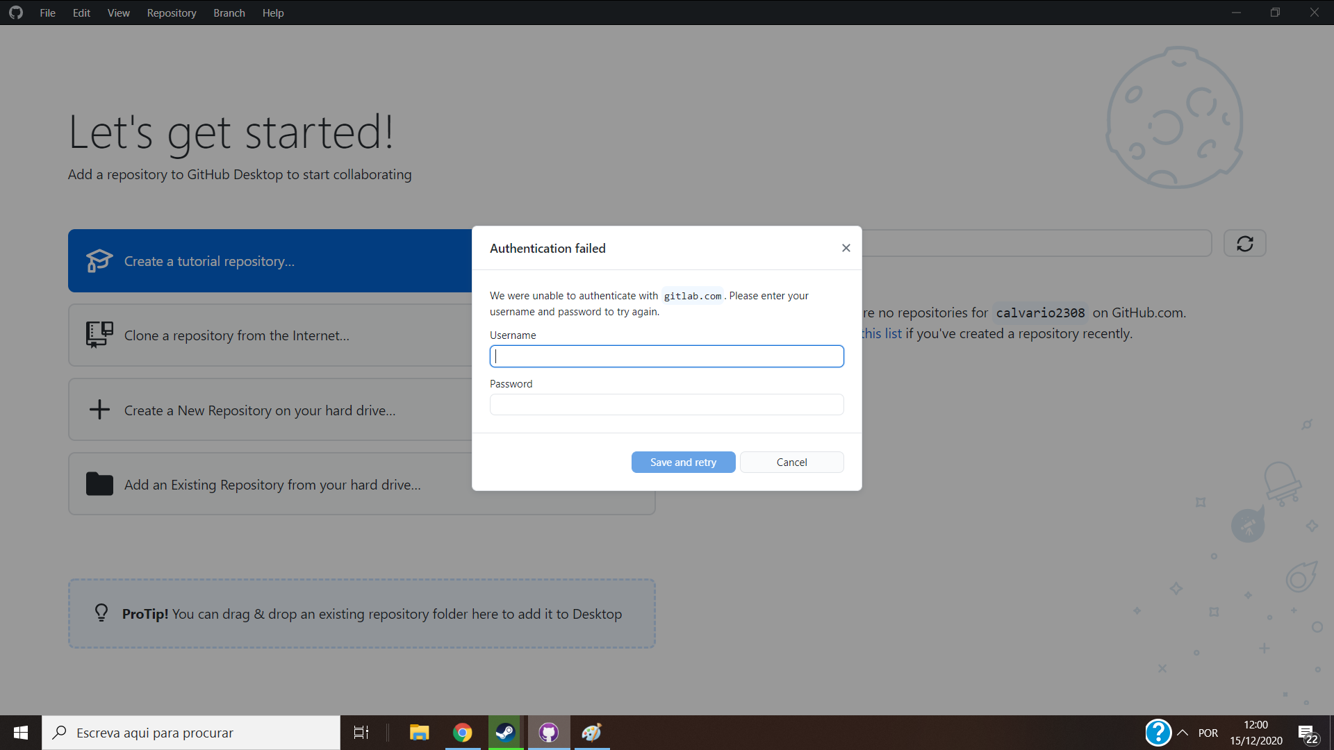Click the GitHub logo in title bar
The height and width of the screenshot is (750, 1334).
[16, 12]
